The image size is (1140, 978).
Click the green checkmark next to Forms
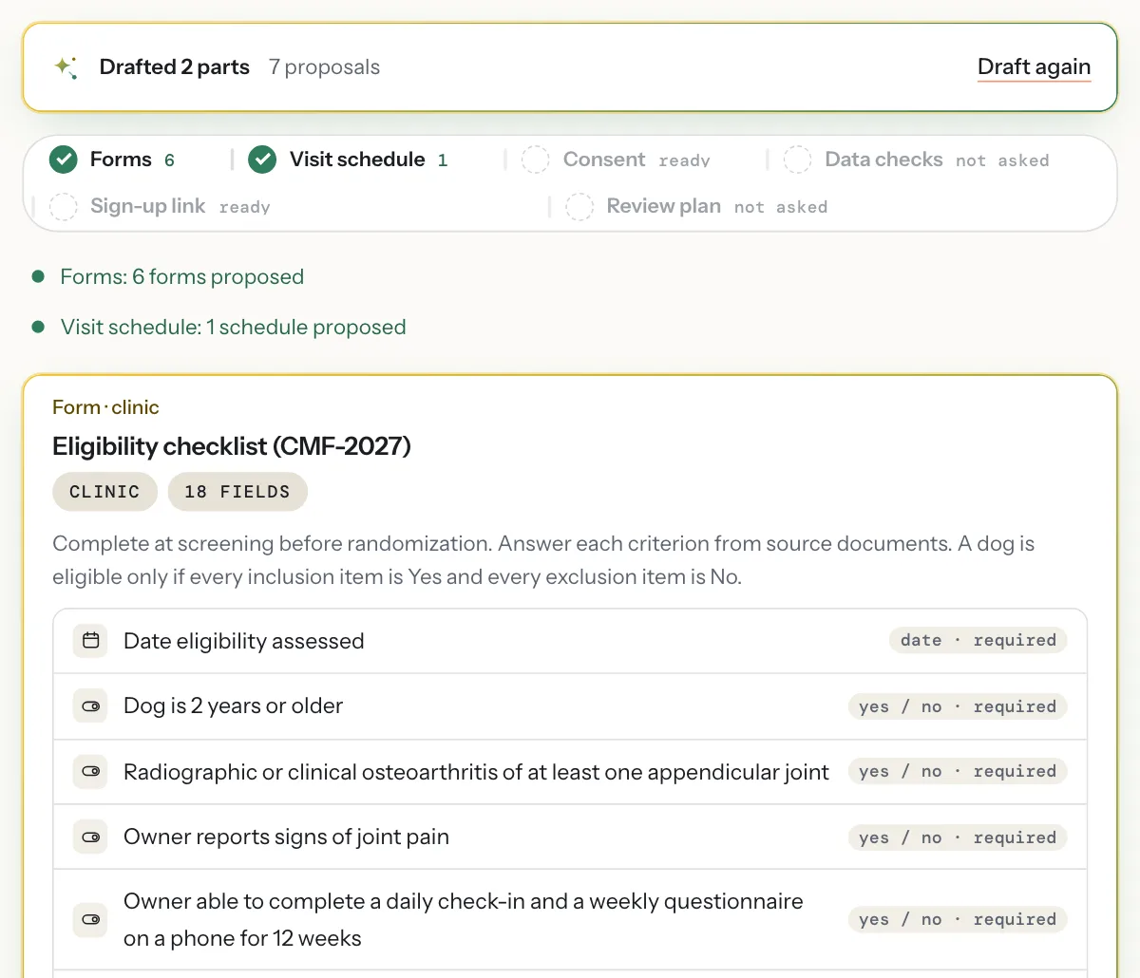tap(64, 160)
